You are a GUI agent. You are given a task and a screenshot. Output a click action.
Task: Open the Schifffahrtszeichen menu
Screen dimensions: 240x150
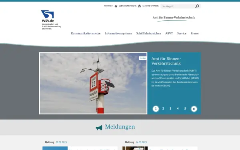pyautogui.click(x=148, y=33)
